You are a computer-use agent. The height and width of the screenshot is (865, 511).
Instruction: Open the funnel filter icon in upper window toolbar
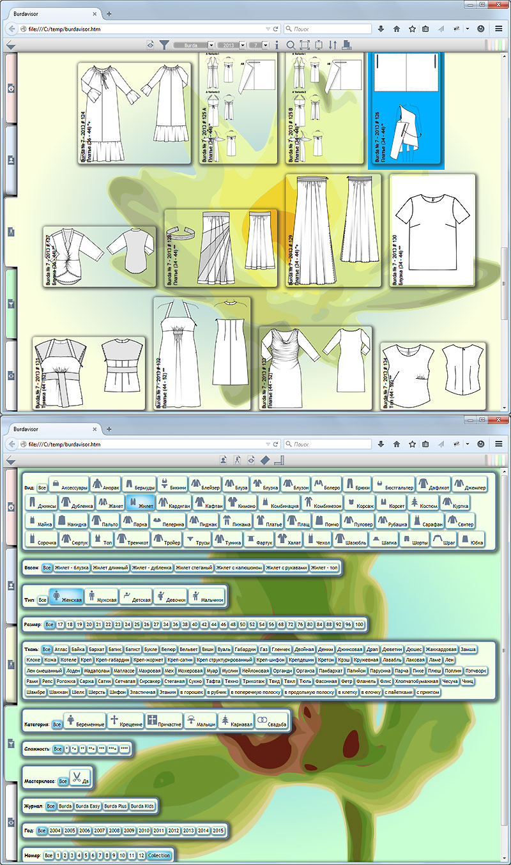click(x=165, y=45)
